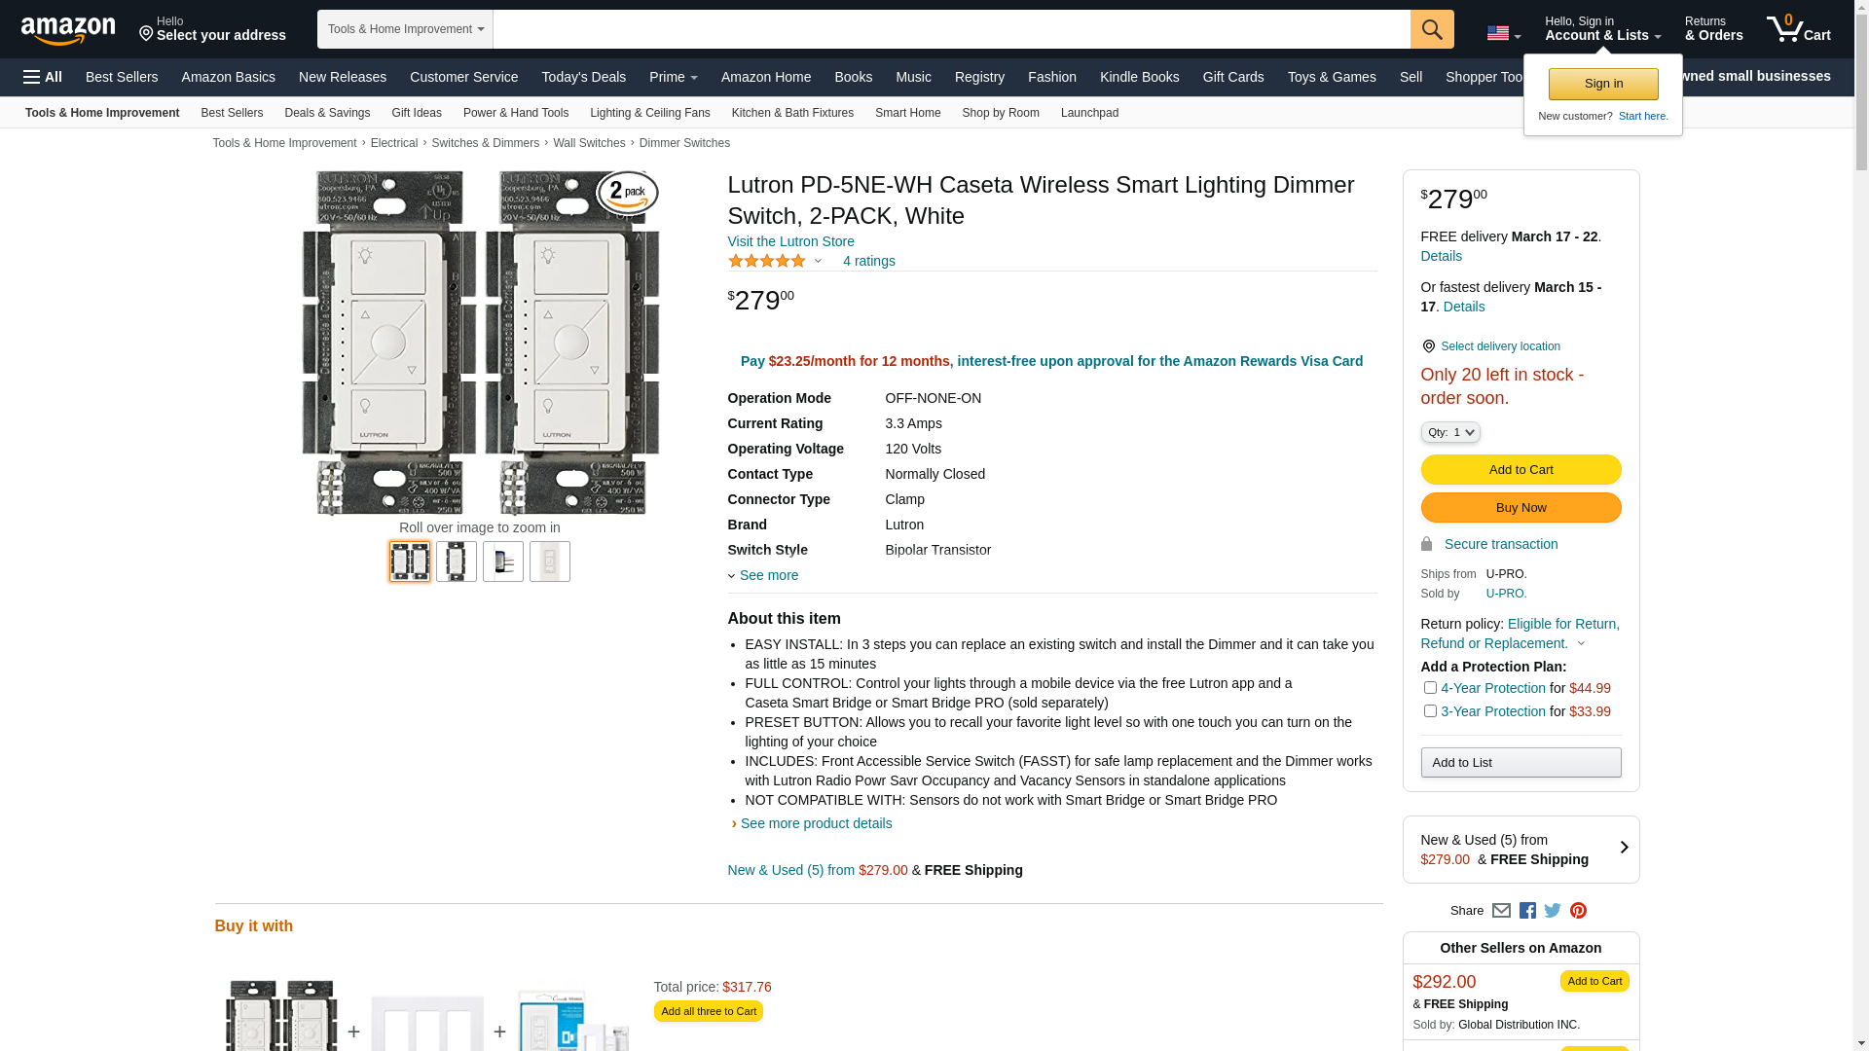Open Lighting & Ceiling Fans subnav item
Viewport: 1869px width, 1051px height.
point(649,113)
